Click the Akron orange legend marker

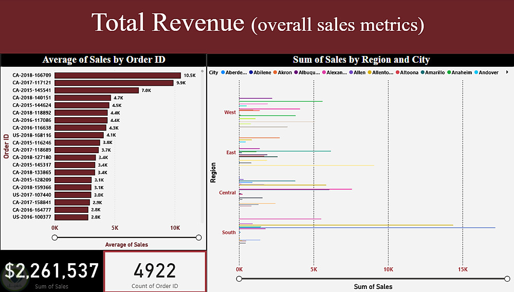275,72
